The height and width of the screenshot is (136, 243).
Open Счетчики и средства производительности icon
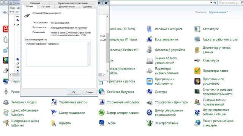click(197, 92)
